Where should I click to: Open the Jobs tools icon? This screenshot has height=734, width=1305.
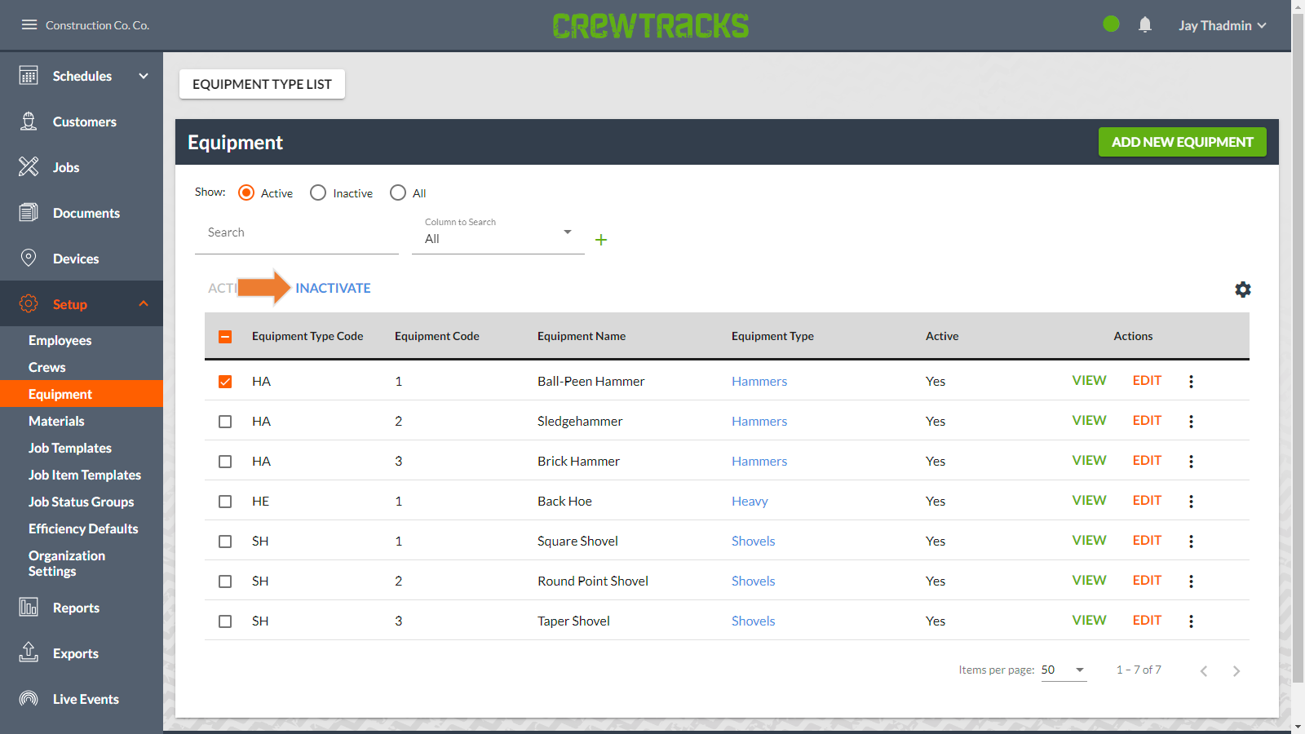pyautogui.click(x=29, y=167)
